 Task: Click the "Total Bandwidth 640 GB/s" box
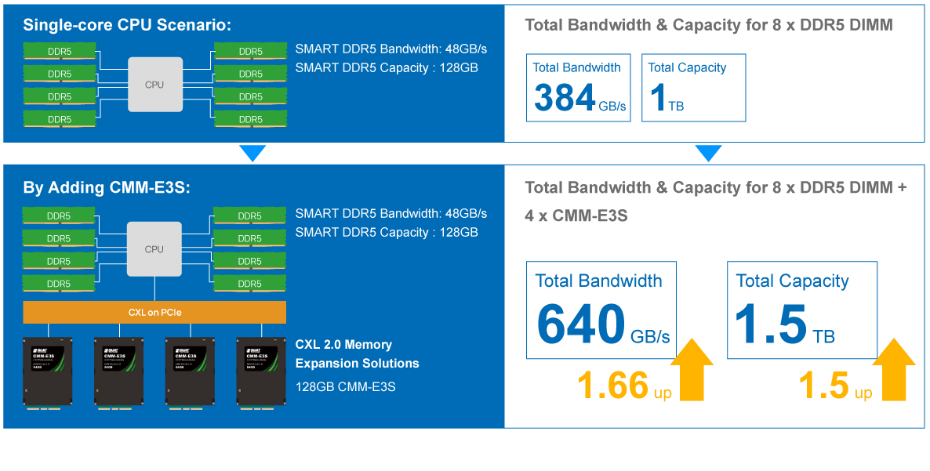click(601, 310)
